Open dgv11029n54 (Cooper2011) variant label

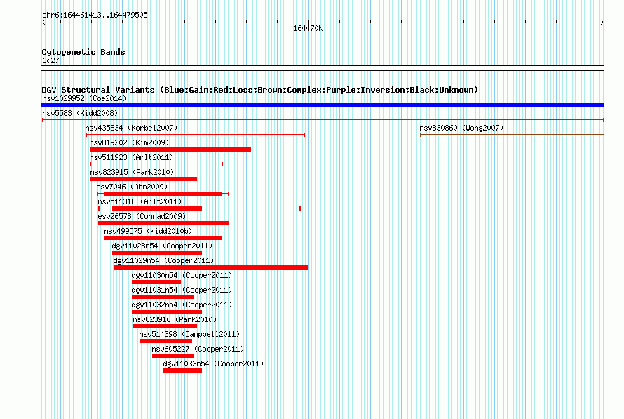pyautogui.click(x=163, y=260)
